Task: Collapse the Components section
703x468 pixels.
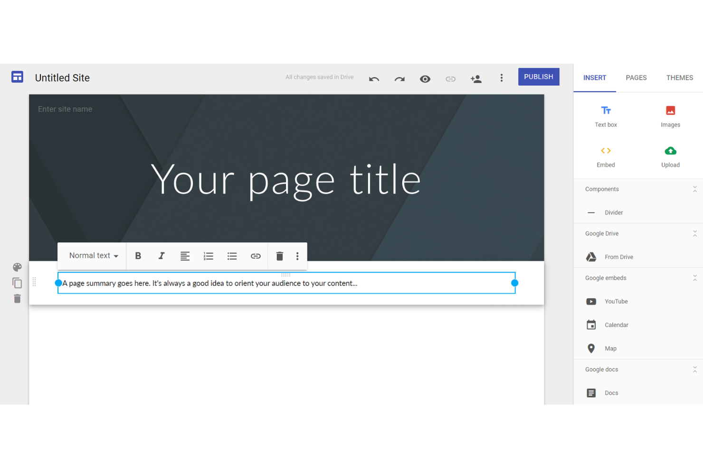Action: 695,189
